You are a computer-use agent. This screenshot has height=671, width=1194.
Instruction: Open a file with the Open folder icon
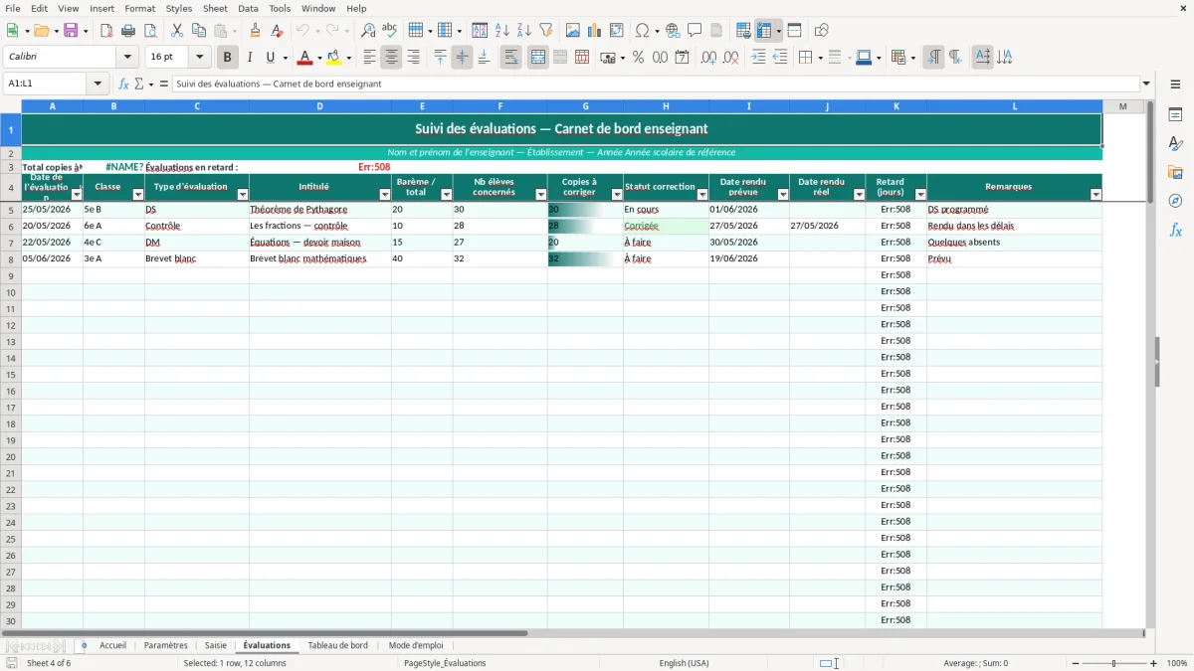pyautogui.click(x=41, y=31)
